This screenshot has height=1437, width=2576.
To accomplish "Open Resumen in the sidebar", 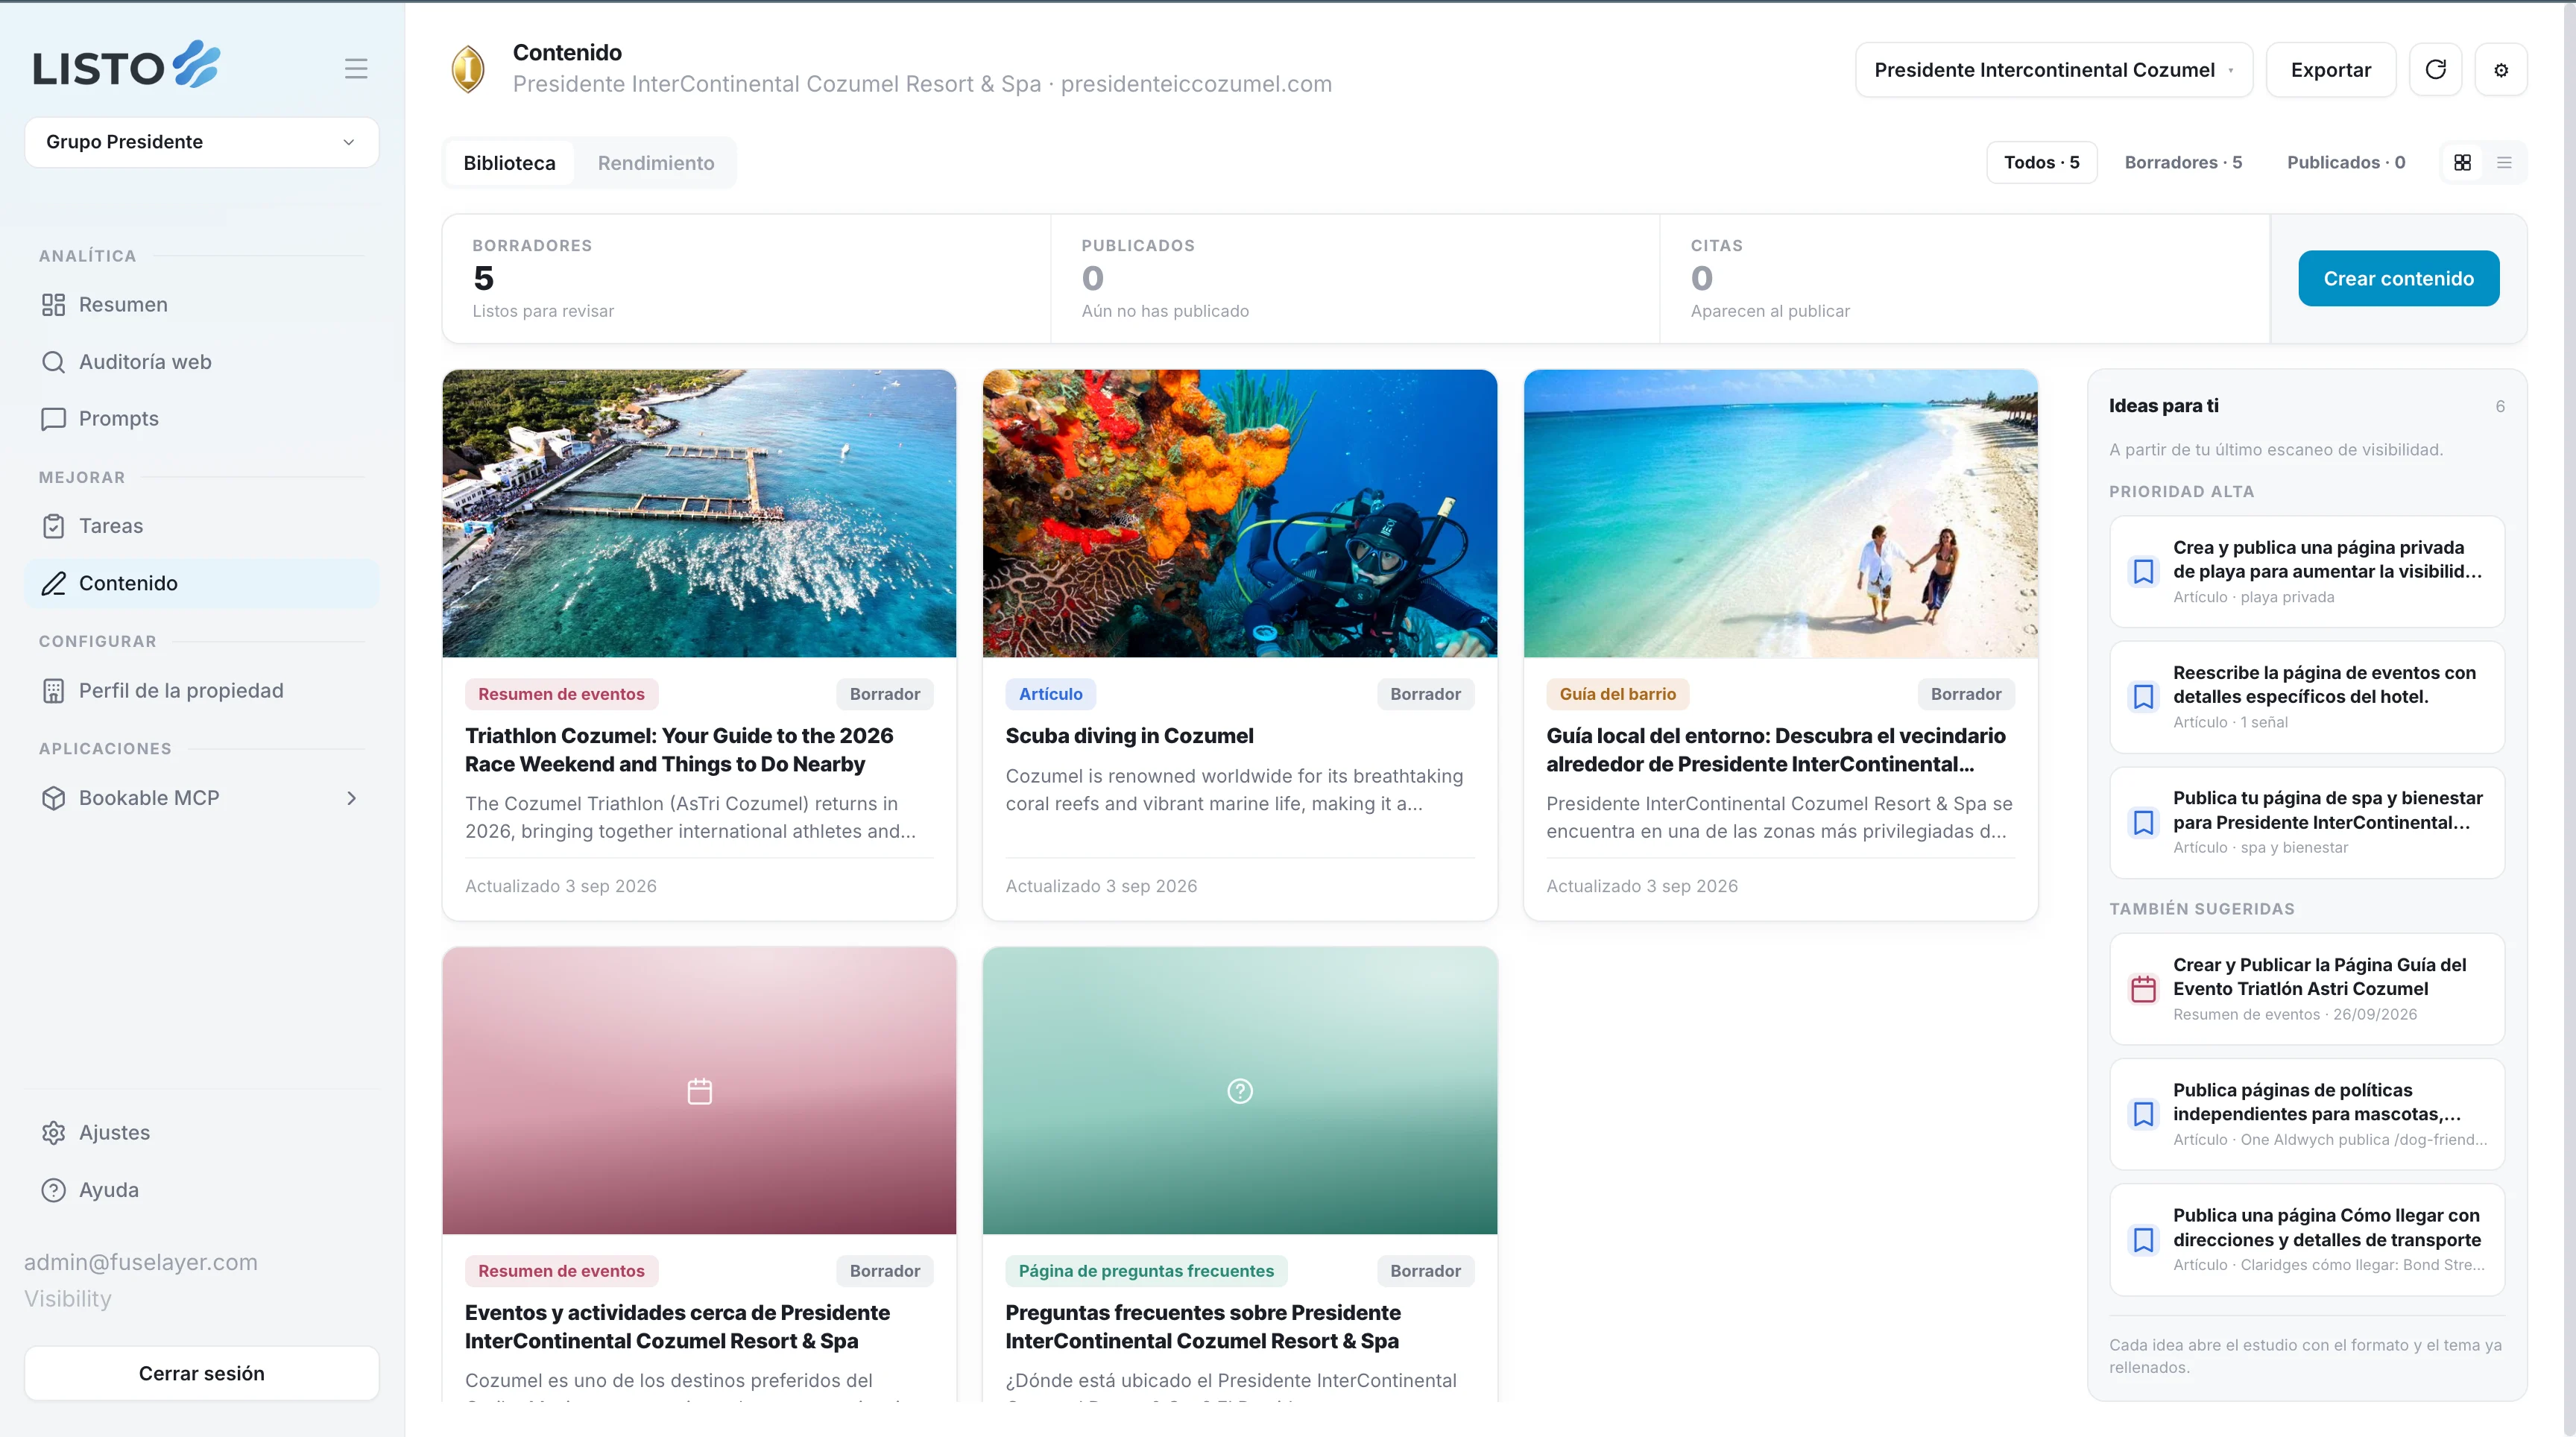I will click(201, 305).
